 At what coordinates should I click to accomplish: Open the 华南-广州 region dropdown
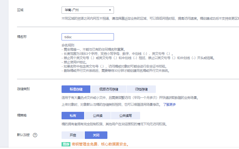[87, 10]
